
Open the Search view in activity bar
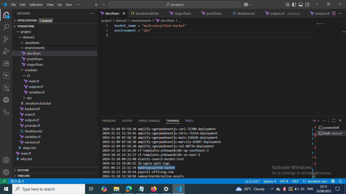point(6,27)
